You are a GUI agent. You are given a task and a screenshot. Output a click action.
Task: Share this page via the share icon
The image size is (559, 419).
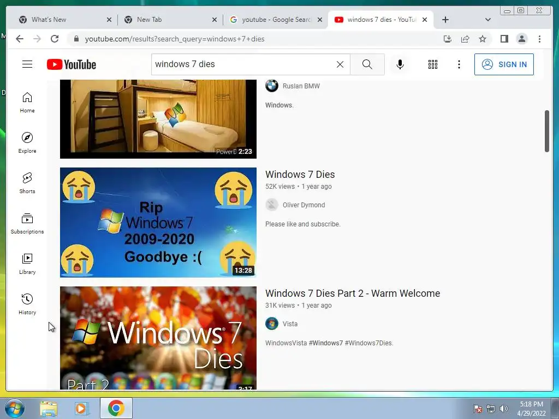pos(465,39)
